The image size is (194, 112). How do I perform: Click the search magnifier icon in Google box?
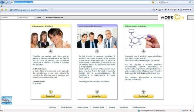click(x=190, y=2)
